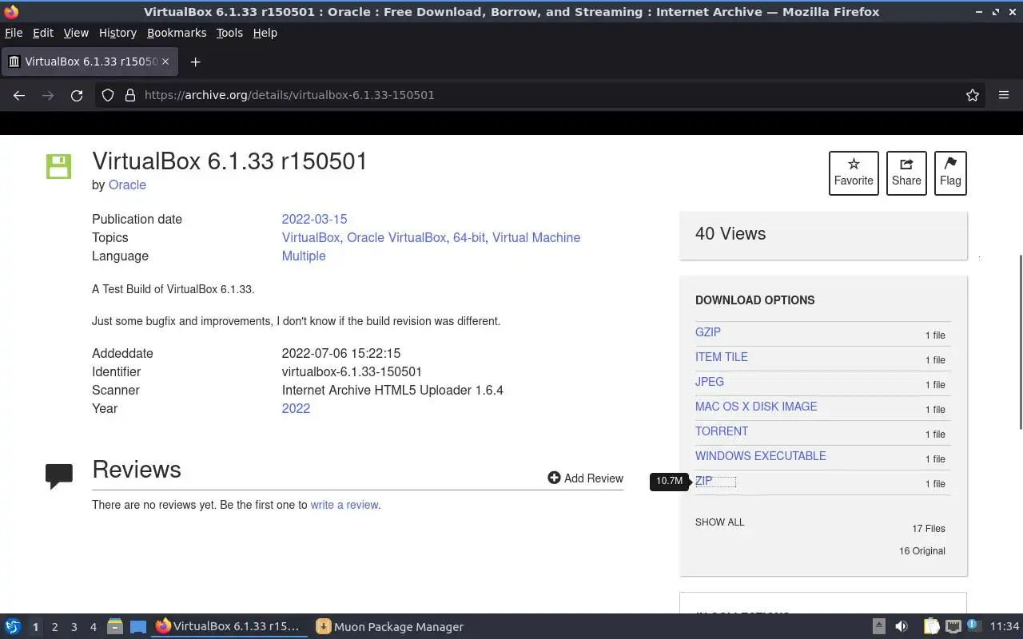Open the Help menu
Image resolution: width=1023 pixels, height=639 pixels.
coord(265,33)
